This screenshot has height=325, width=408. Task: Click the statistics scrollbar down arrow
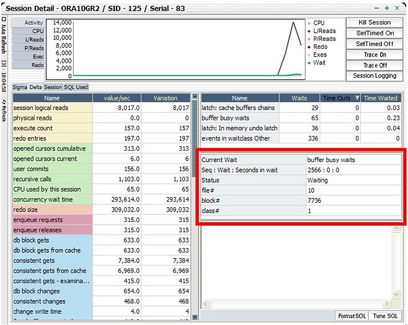195,317
